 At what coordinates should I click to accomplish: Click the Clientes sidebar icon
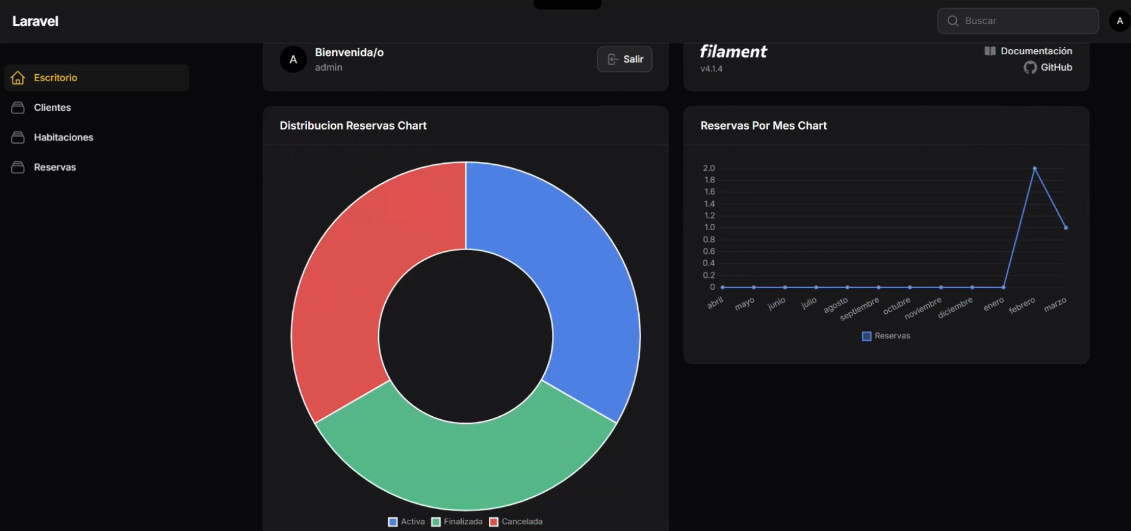tap(18, 108)
